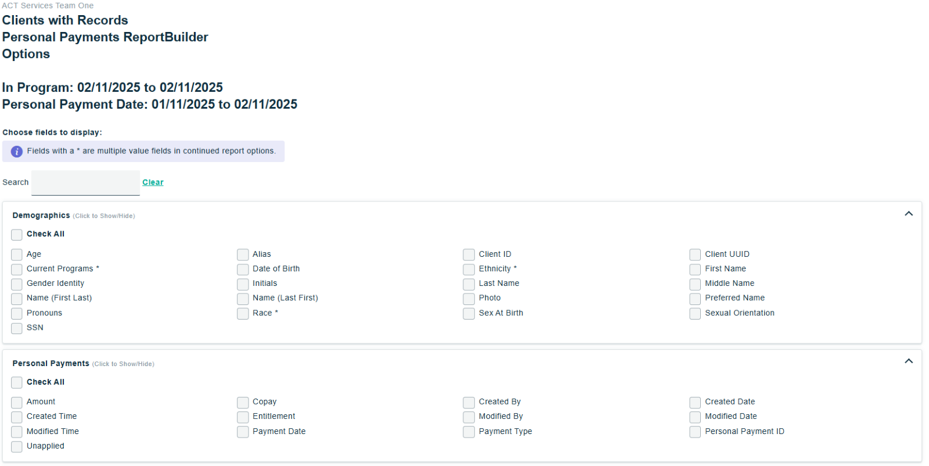Collapse the Demographics section chevron
This screenshot has width=929, height=466.
pos(909,214)
